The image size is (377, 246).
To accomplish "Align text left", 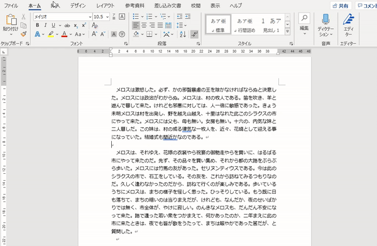I will (136, 25).
